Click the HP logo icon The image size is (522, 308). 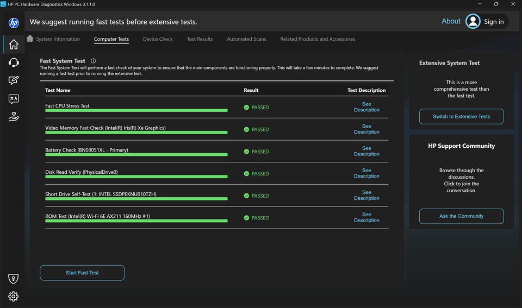[14, 23]
